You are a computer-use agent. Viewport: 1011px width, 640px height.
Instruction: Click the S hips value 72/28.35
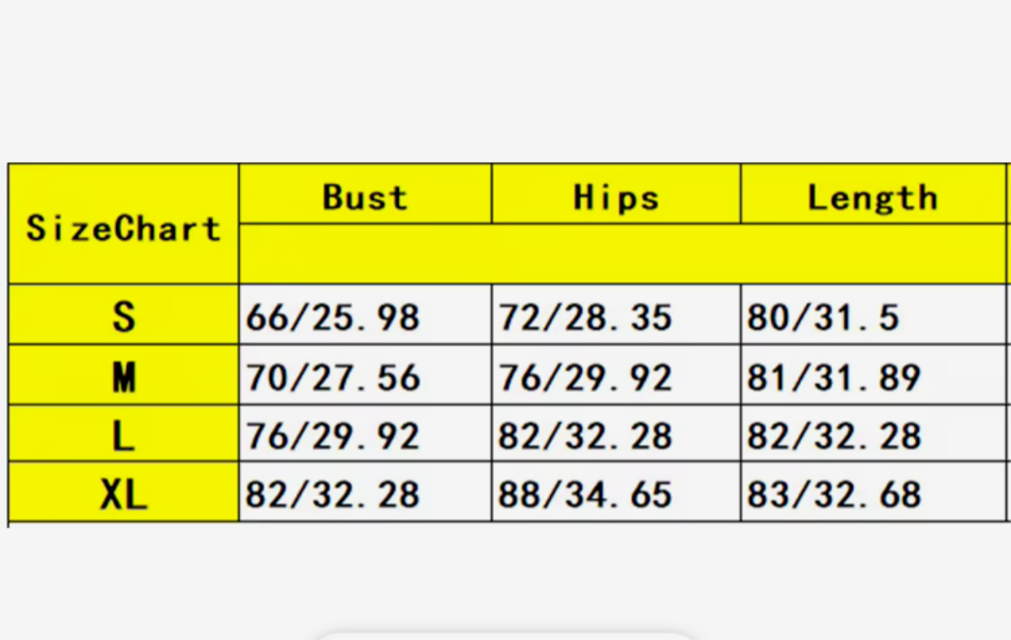pos(585,317)
